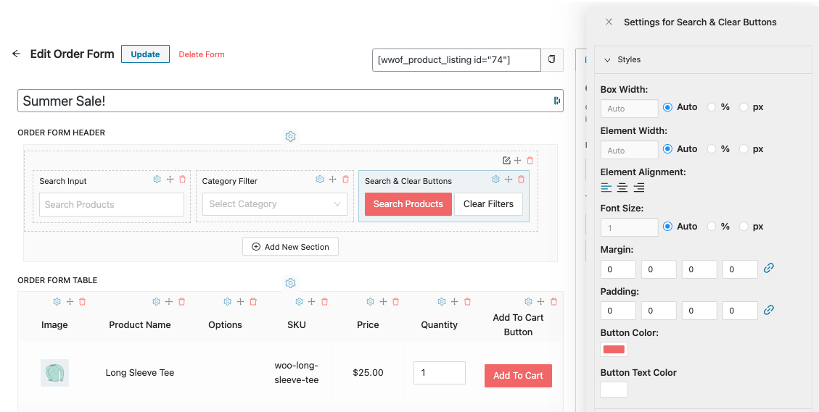Open the Button Color swatch

tap(614, 350)
